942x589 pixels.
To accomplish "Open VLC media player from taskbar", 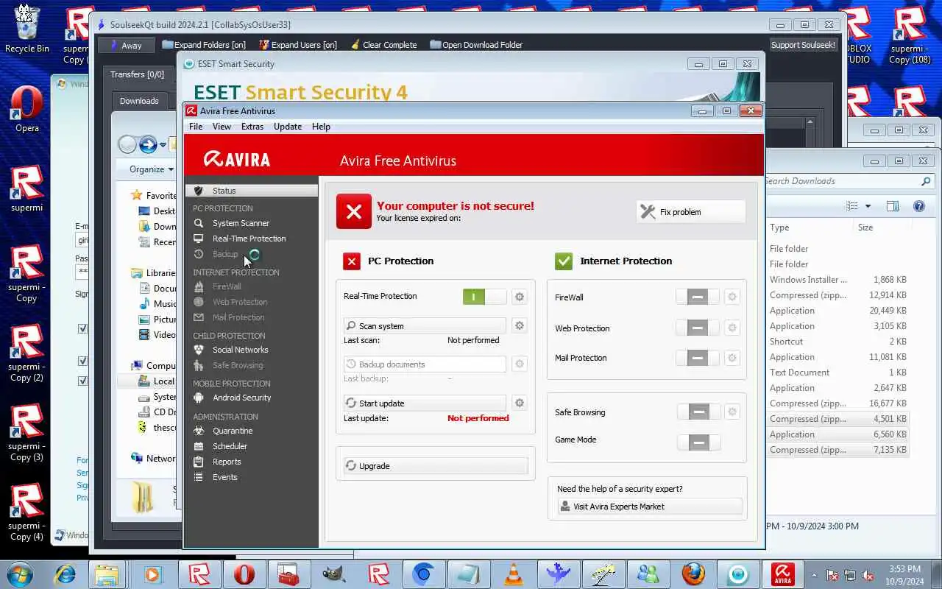I will [513, 574].
